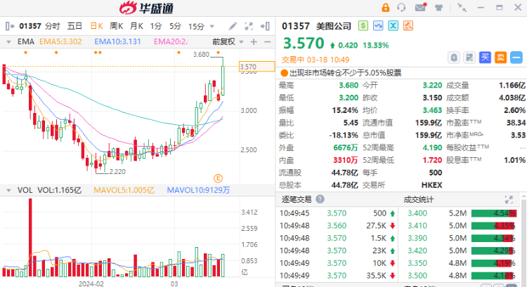Viewport: 527px width, 287px height.
Task: Click the trade panel vertical scrollbar
Action: click(x=523, y=239)
